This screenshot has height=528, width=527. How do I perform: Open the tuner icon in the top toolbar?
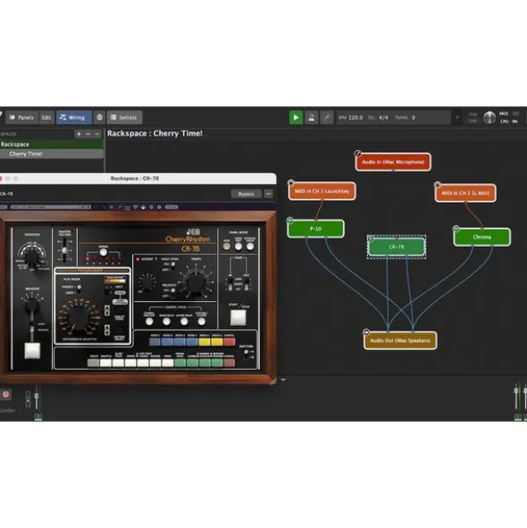coord(327,118)
